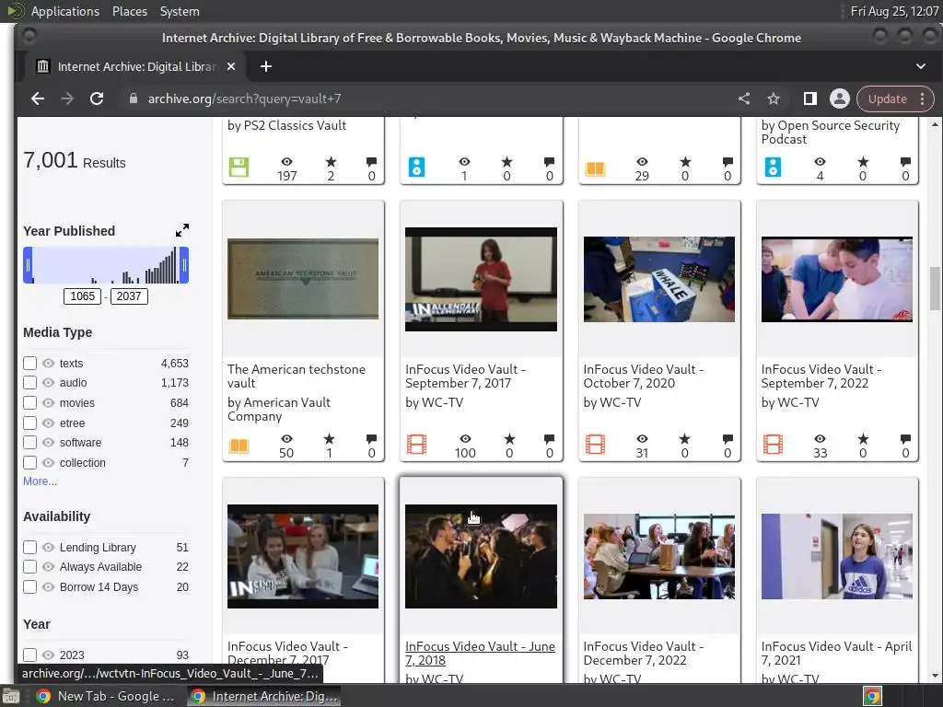Switch to Internet Archive taskbar window
The image size is (943, 707).
coord(262,696)
